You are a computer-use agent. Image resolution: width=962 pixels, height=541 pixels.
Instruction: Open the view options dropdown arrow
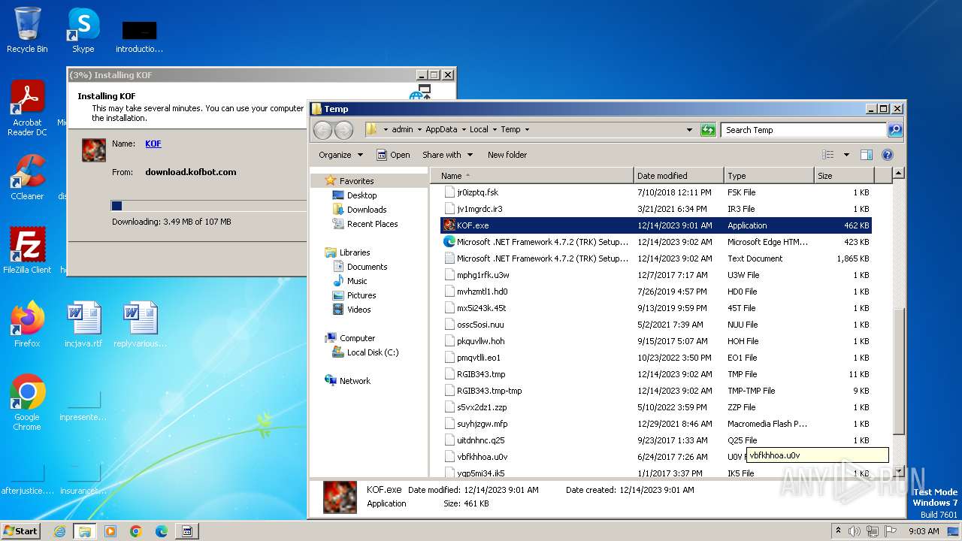pyautogui.click(x=846, y=155)
